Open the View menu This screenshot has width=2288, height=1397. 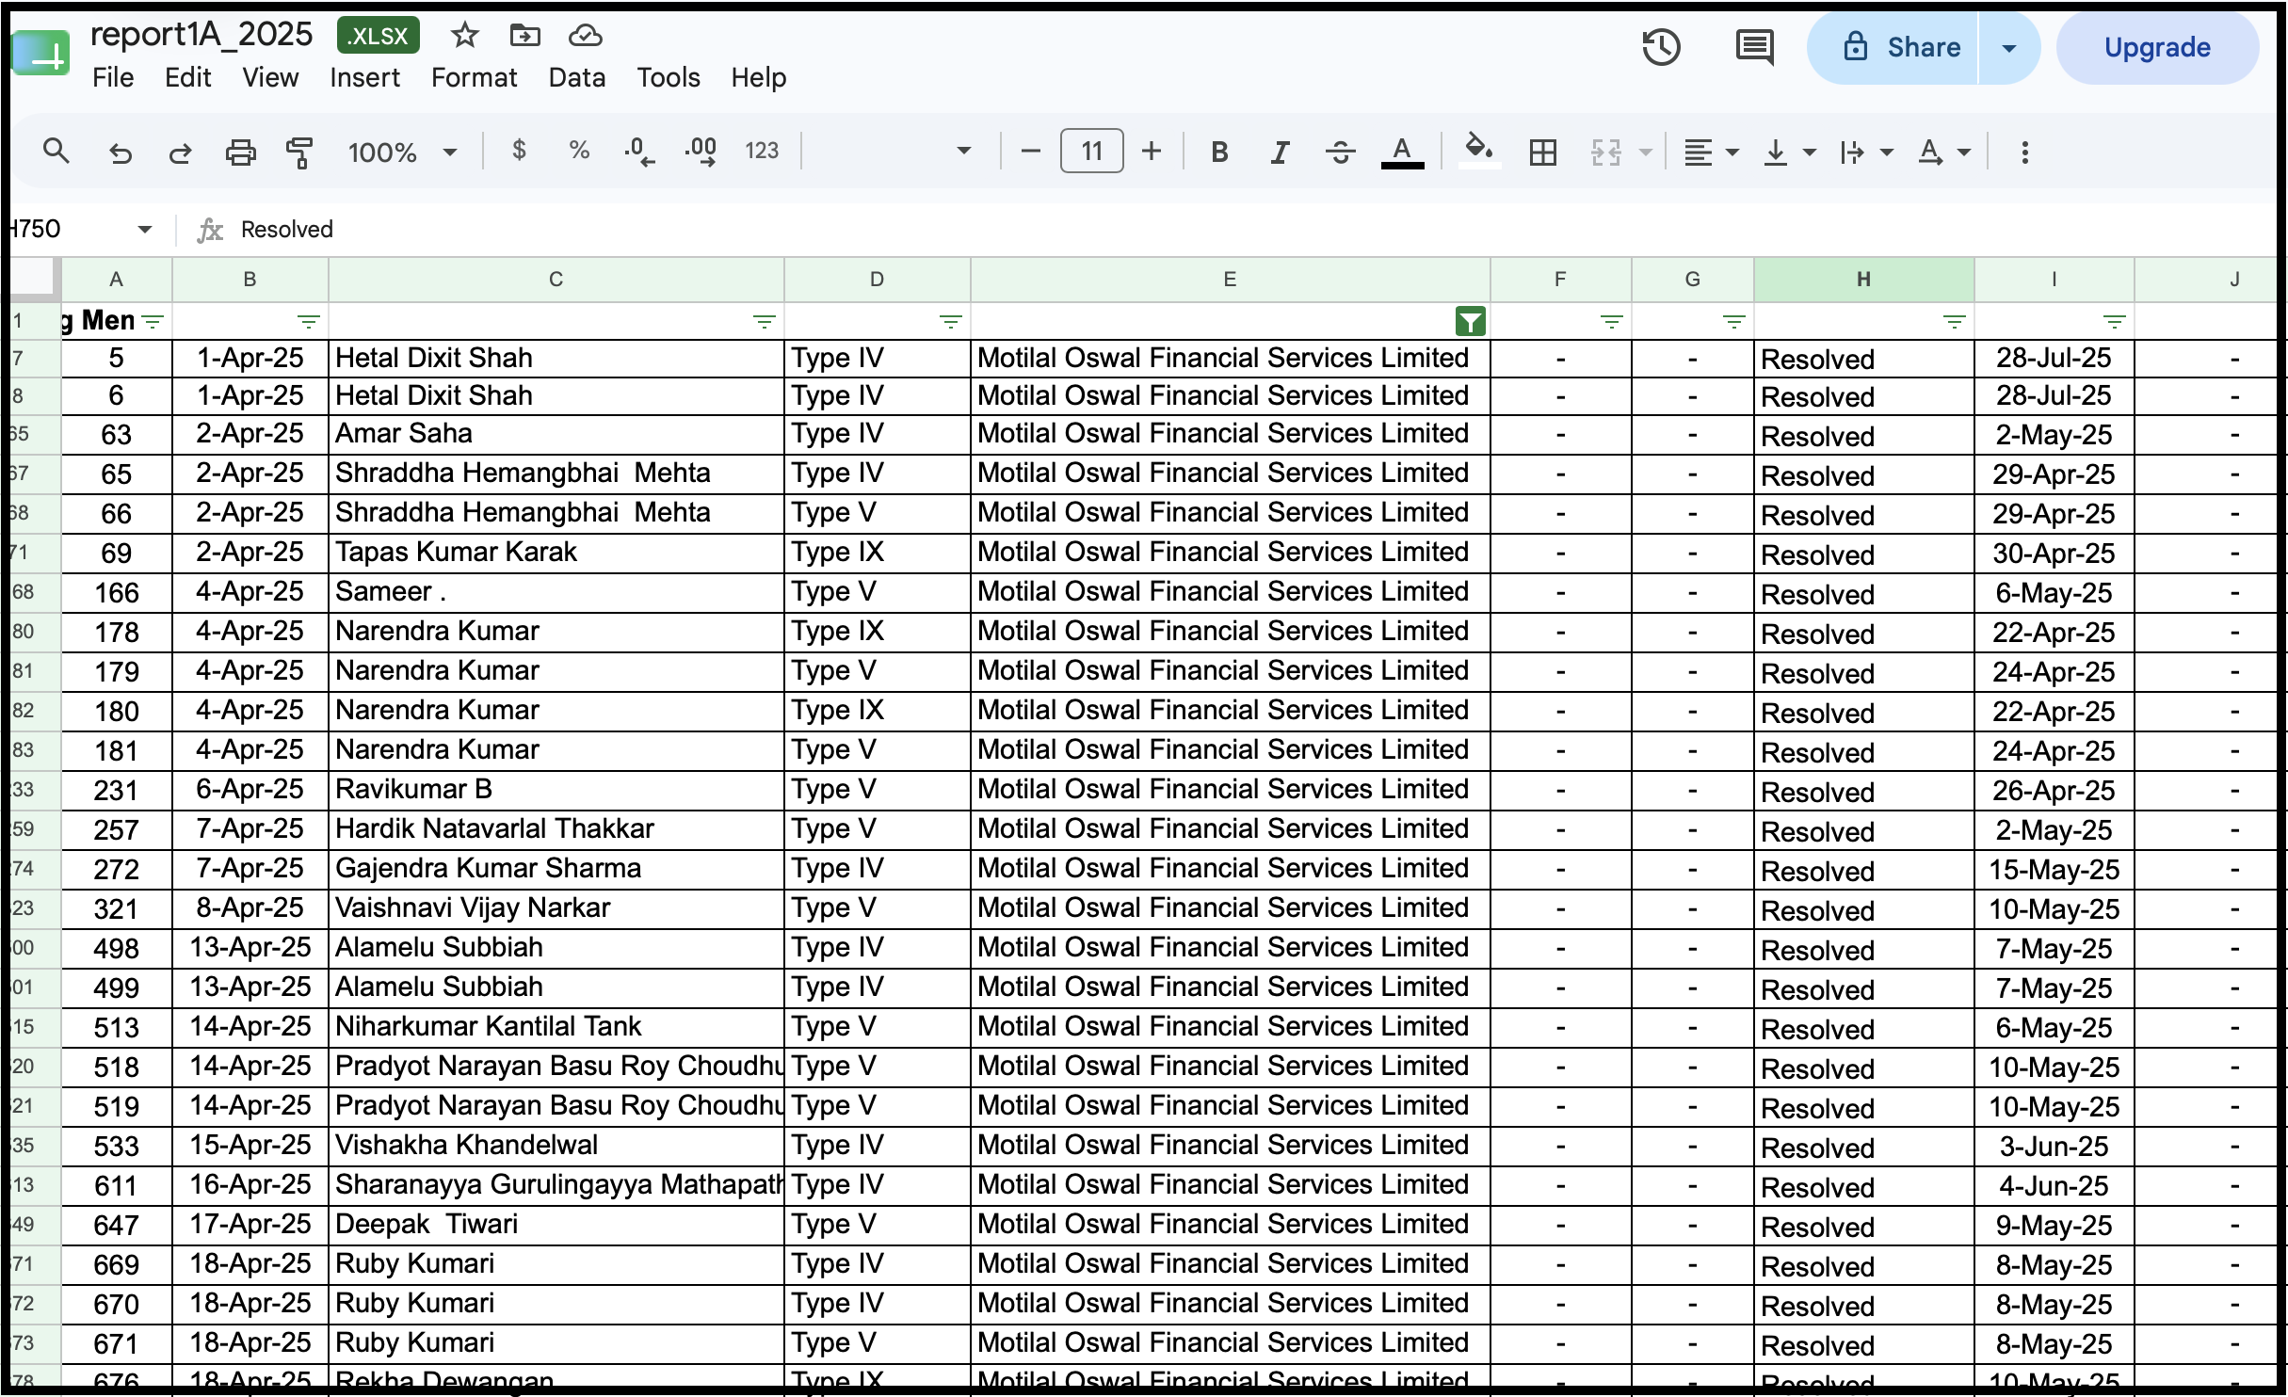pos(270,77)
